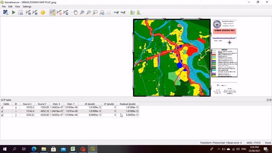Screen dimensions: 272x153
Task: Sort table by Dest. Y header
Action: click(x=71, y=104)
